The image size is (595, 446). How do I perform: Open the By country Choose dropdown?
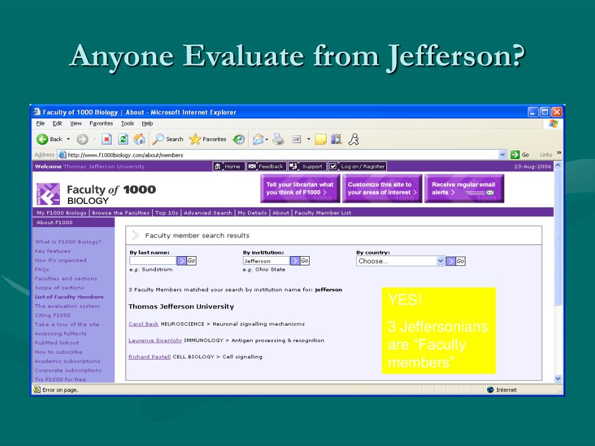point(400,261)
